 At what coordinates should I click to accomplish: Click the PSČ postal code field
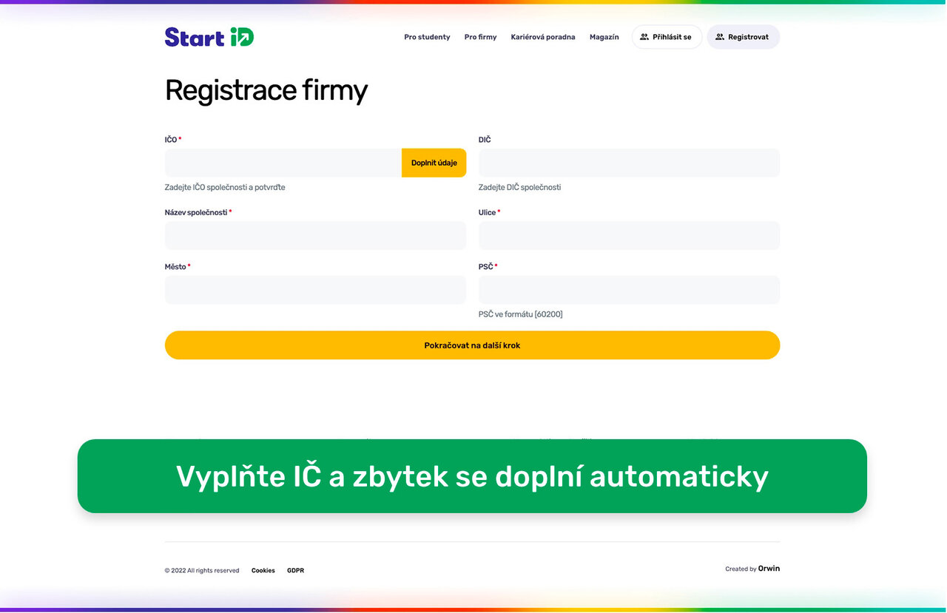[629, 290]
